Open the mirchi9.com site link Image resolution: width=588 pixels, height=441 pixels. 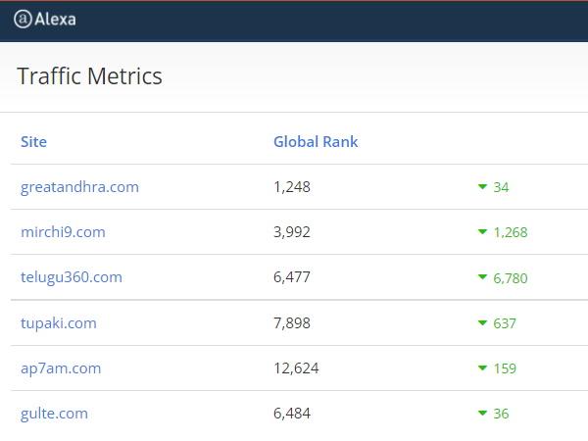tap(63, 231)
